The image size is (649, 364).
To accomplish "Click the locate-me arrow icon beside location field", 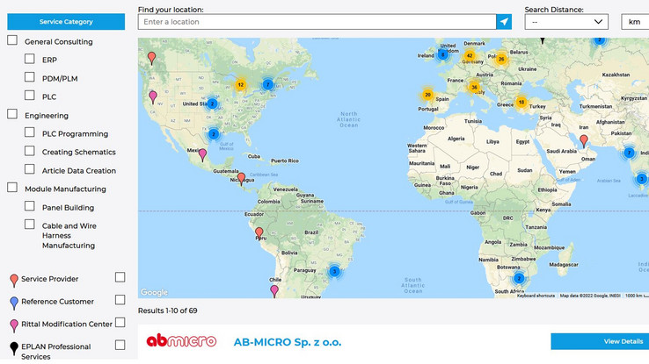I will 503,22.
